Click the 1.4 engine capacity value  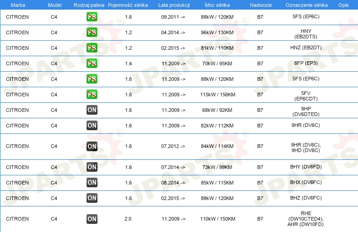tap(128, 63)
